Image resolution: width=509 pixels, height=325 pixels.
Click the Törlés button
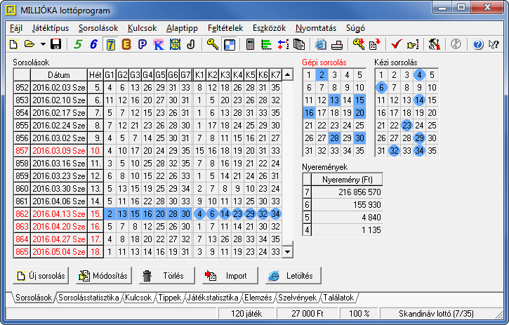167,276
